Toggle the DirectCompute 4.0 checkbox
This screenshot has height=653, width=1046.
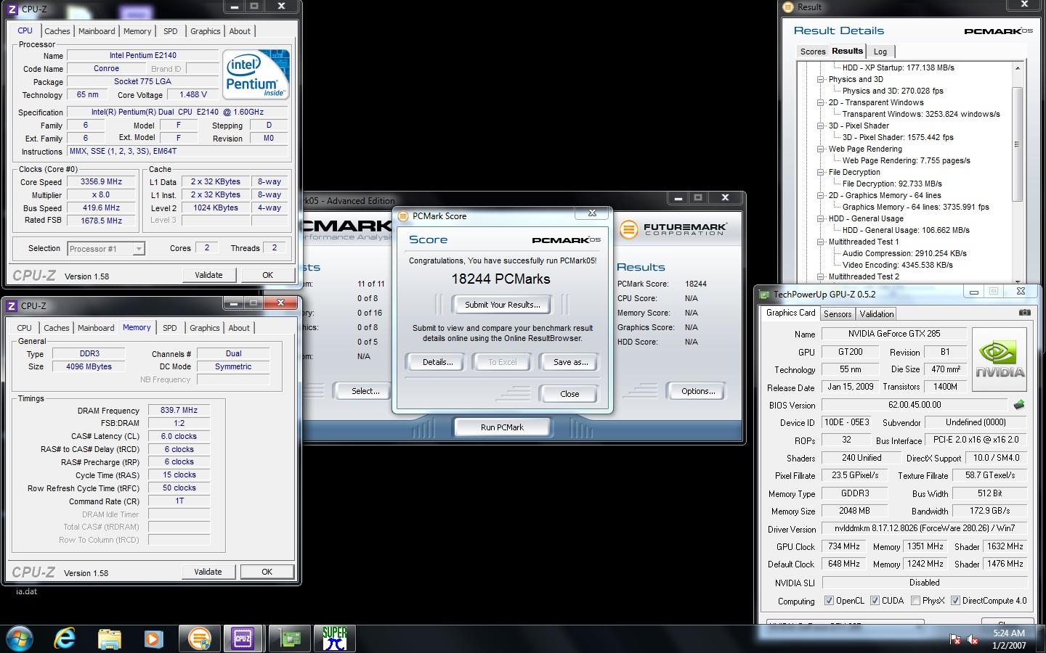click(x=955, y=601)
